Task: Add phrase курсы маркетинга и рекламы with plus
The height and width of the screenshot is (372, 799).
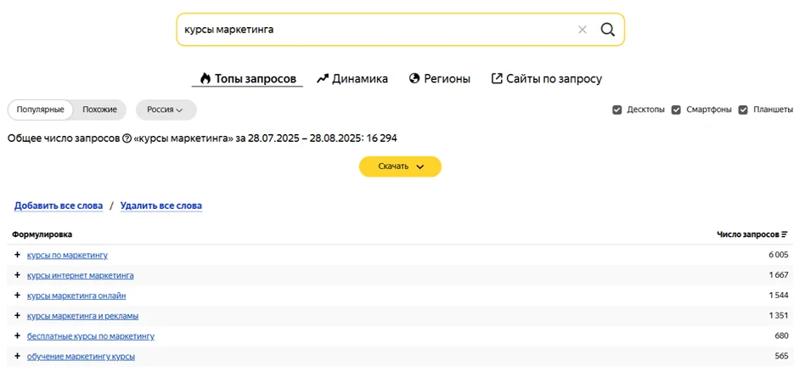Action: (17, 315)
